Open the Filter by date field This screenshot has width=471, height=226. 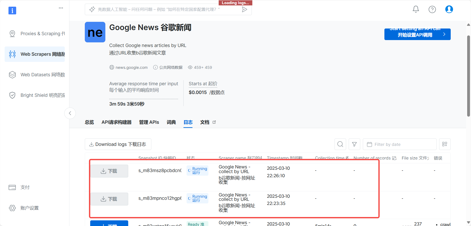coord(400,144)
